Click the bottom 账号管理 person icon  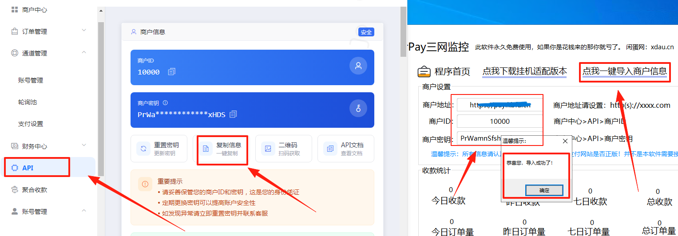coord(15,211)
